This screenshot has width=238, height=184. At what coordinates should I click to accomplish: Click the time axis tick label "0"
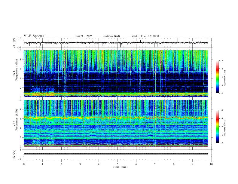pyautogui.click(x=24, y=164)
